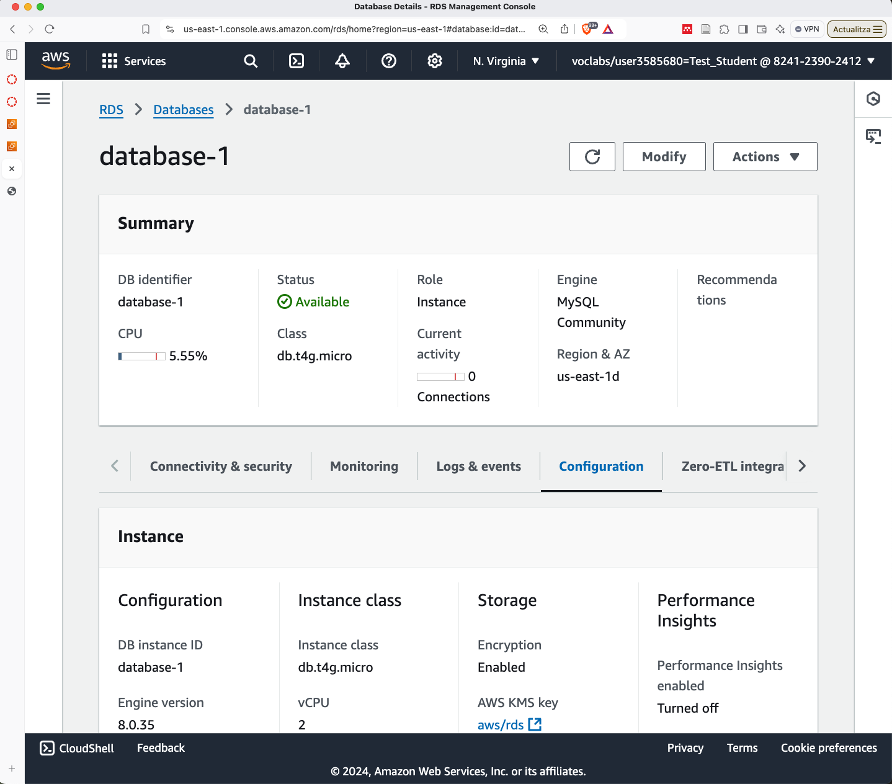Screen dimensions: 892x784
Task: Bookmark this page icon
Action: coord(146,29)
